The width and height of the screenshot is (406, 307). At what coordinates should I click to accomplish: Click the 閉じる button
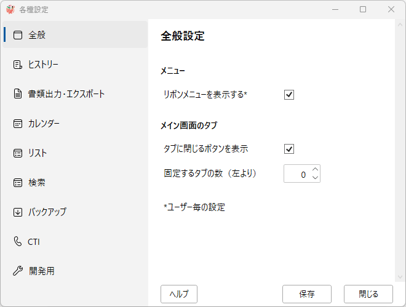point(368,294)
